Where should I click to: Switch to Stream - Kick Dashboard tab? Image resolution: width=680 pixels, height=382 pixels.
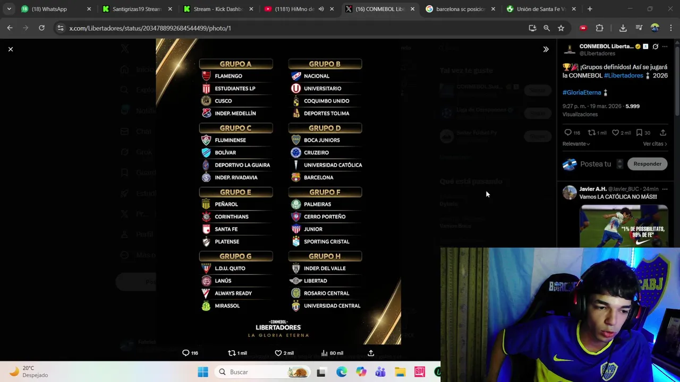click(217, 9)
